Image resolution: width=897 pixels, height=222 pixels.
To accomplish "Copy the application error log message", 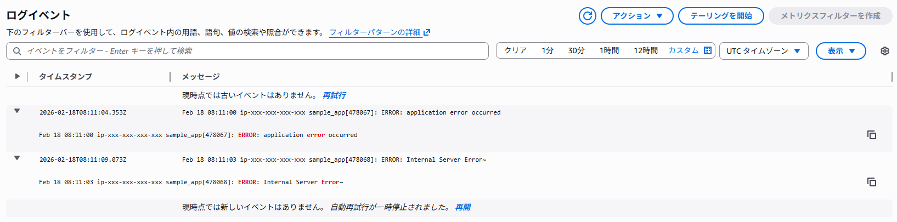I will tap(871, 135).
